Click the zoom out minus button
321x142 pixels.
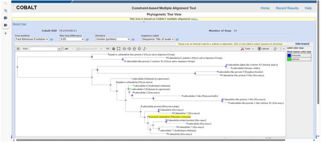coord(72,49)
